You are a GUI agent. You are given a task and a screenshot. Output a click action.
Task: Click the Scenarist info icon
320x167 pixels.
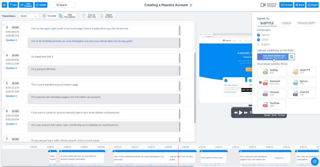click(260, 83)
